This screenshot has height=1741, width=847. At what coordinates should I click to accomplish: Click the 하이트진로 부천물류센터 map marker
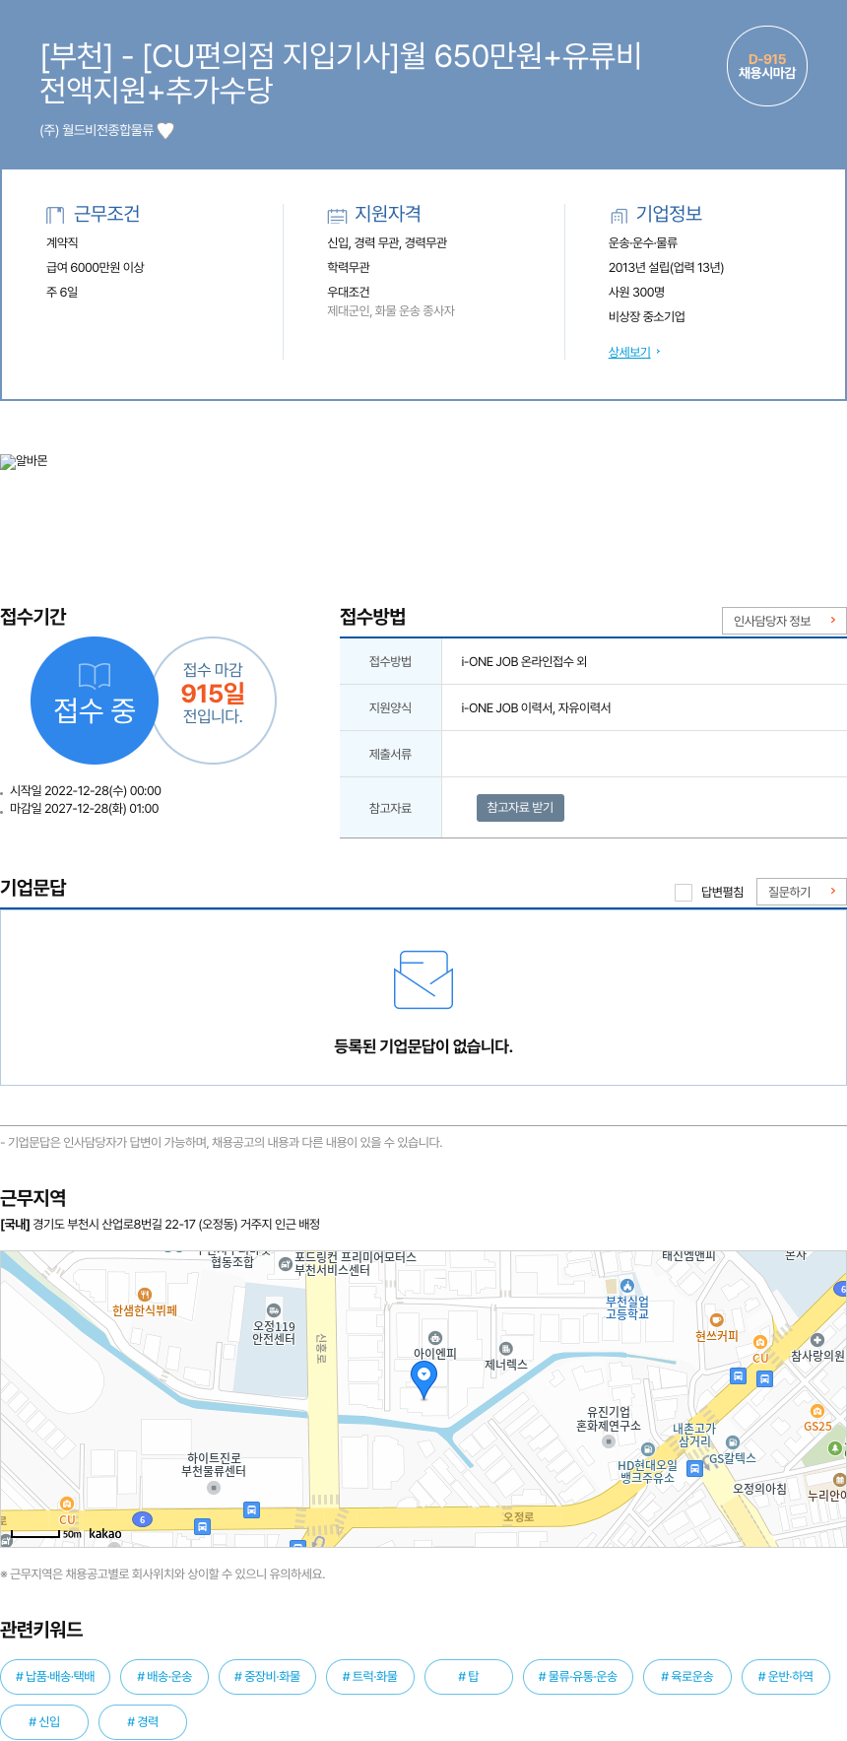point(214,1488)
